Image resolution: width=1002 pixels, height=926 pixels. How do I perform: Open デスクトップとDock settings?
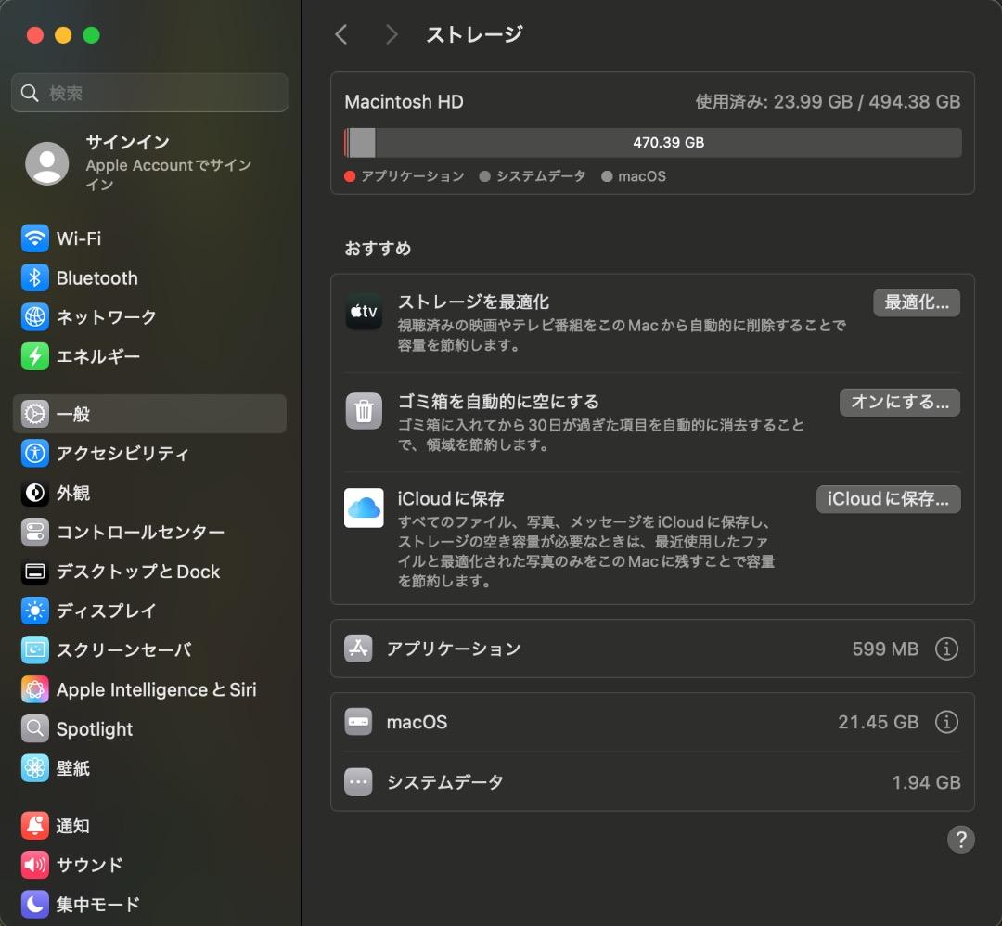[149, 572]
